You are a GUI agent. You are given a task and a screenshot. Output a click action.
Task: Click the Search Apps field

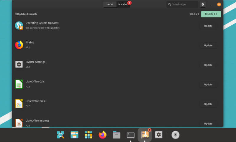click(x=182, y=4)
